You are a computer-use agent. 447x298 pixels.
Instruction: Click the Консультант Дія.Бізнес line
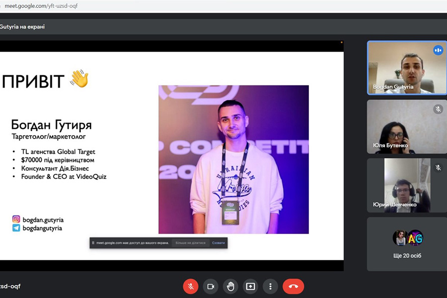click(55, 168)
